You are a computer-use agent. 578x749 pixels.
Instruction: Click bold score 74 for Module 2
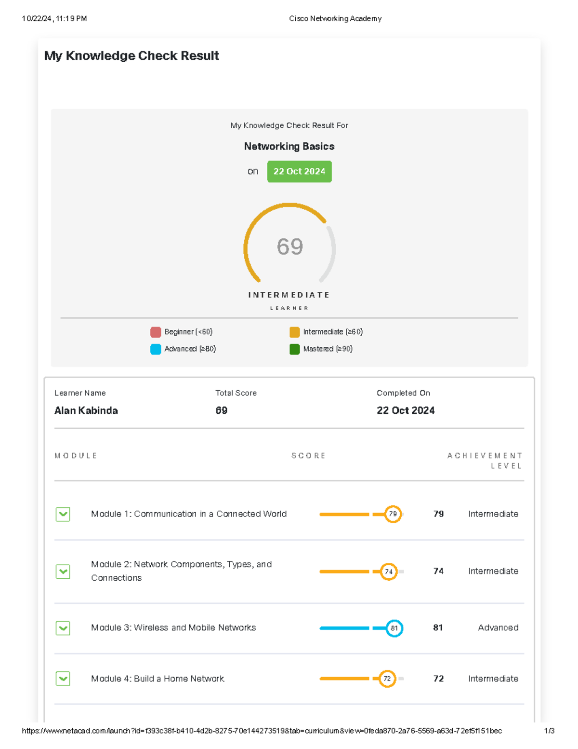tap(438, 571)
